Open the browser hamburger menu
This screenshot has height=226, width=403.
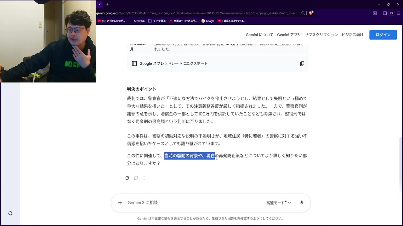tap(399, 13)
